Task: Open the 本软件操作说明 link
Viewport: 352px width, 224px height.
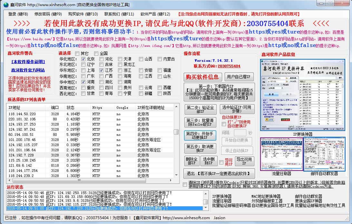Action: click(x=28, y=62)
